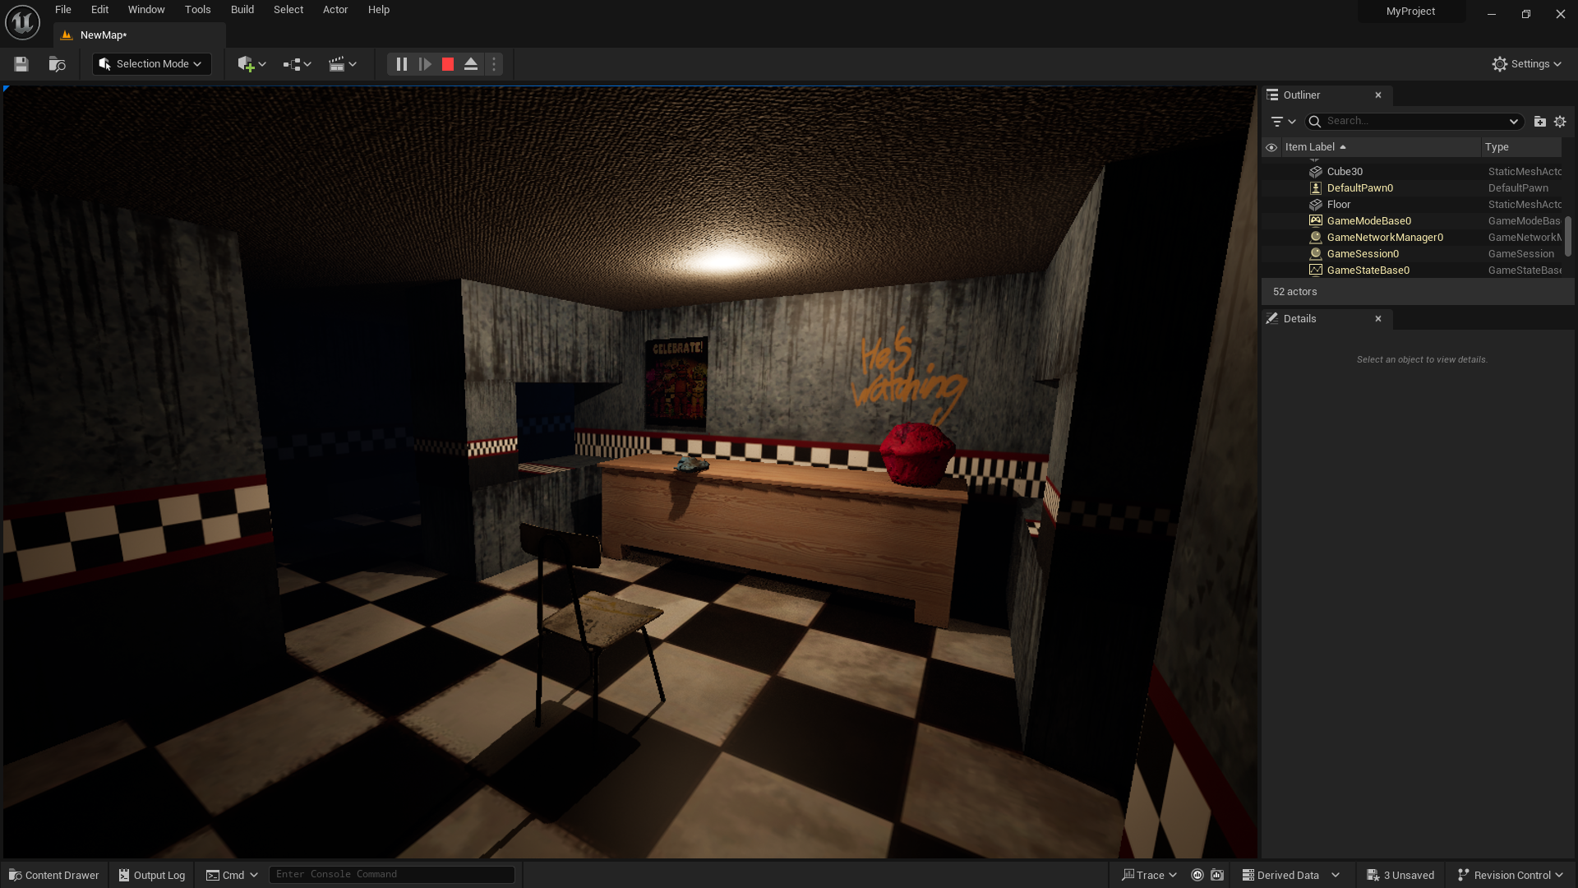This screenshot has width=1578, height=888.
Task: Open the Build menu
Action: pyautogui.click(x=242, y=10)
